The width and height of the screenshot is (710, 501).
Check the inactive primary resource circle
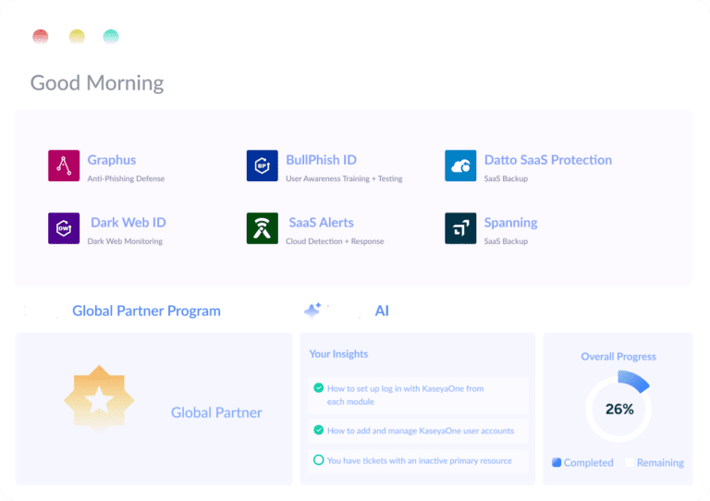319,460
